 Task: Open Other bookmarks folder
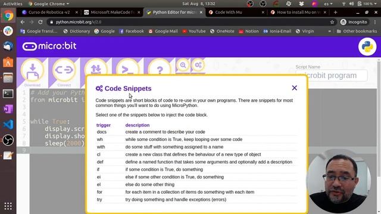357,31
